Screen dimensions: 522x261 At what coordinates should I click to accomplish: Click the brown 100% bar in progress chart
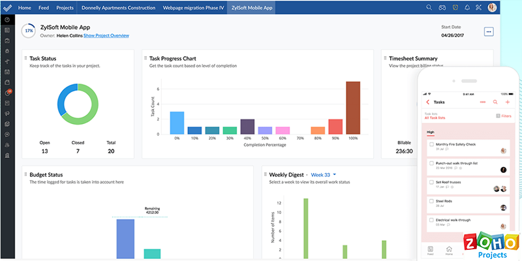point(353,108)
